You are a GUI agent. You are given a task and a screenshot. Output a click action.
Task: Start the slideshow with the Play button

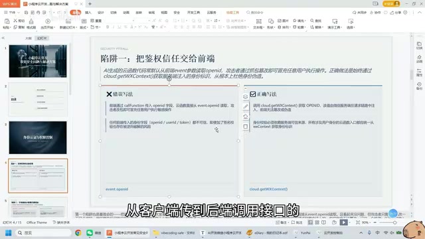tap(343, 222)
